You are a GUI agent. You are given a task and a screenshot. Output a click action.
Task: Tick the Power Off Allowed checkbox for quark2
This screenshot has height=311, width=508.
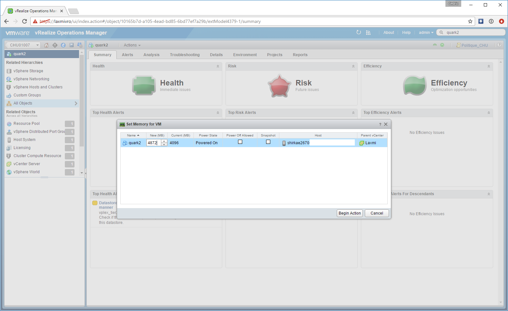coord(240,142)
